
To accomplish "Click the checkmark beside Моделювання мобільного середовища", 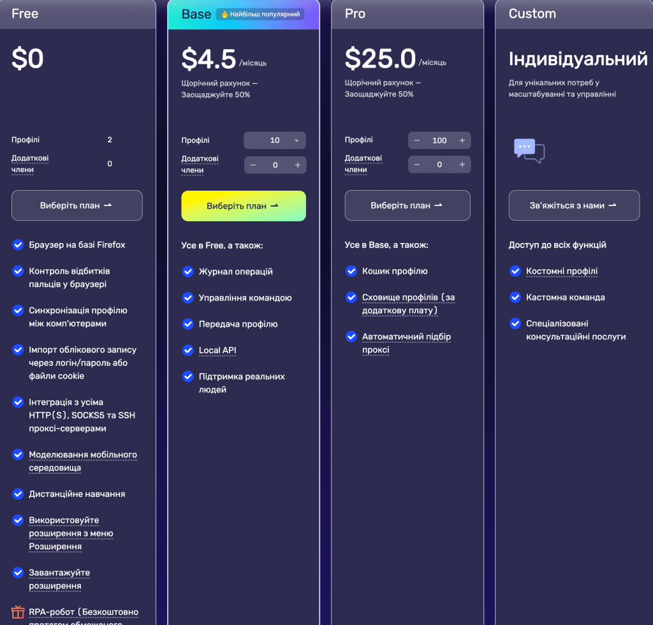I will 18,454.
